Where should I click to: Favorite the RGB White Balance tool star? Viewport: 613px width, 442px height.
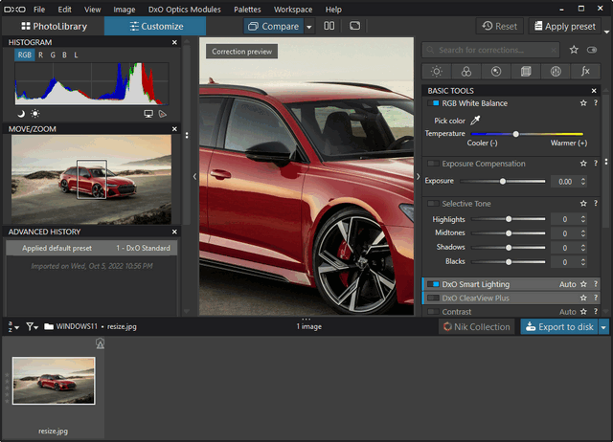pyautogui.click(x=582, y=103)
